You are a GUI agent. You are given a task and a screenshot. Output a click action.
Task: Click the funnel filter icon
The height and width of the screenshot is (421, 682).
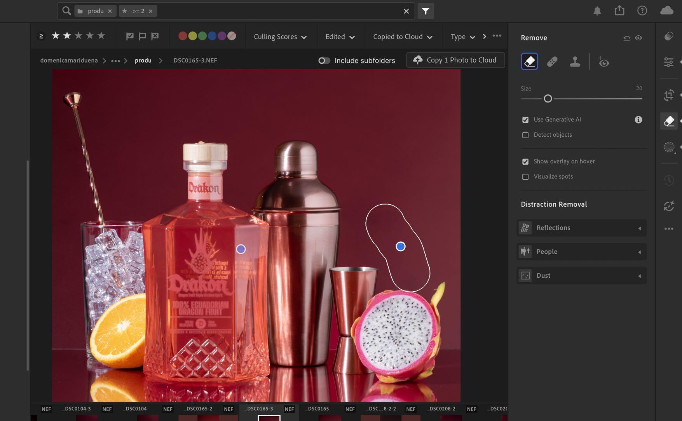[x=426, y=11]
